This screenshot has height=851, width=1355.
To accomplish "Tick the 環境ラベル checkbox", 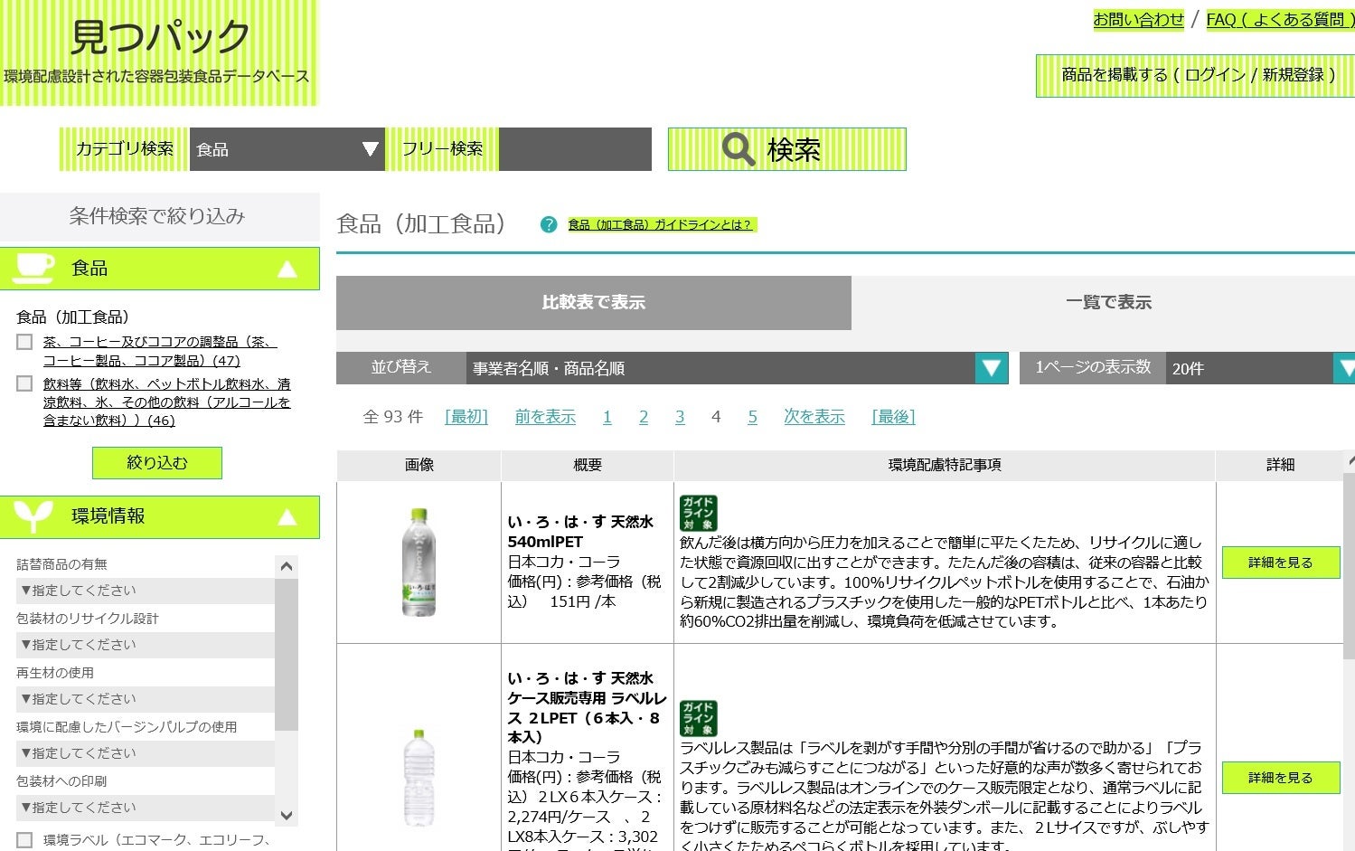I will click(x=24, y=840).
